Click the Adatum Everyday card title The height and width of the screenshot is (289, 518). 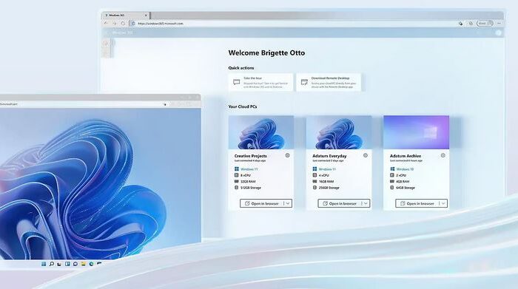[329, 156]
